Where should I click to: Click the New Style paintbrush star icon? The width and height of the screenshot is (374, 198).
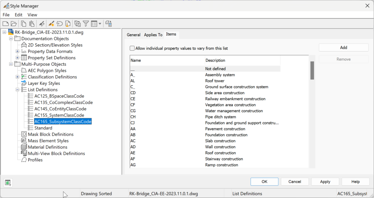51,24
